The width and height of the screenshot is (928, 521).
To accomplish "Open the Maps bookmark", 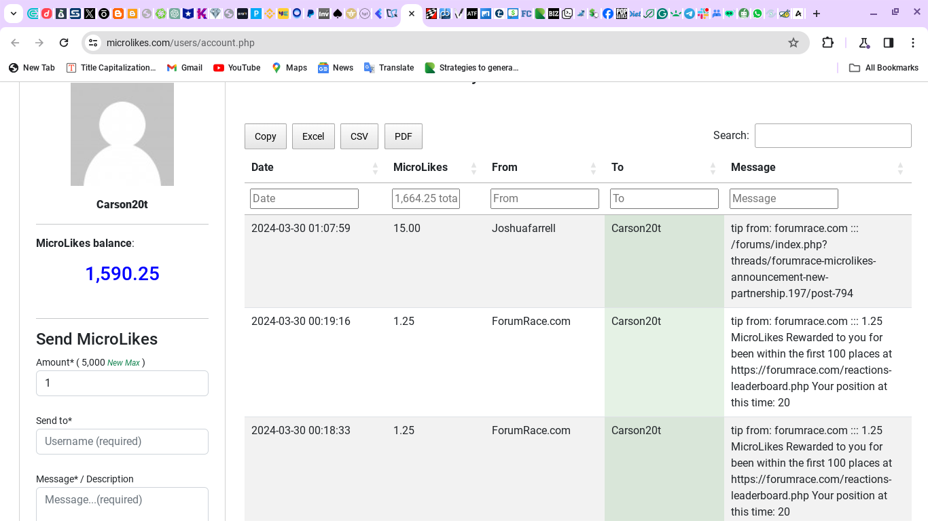I will [x=289, y=68].
